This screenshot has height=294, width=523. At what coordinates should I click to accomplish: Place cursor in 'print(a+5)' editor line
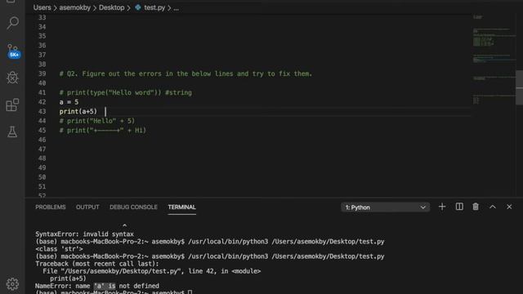tap(78, 111)
